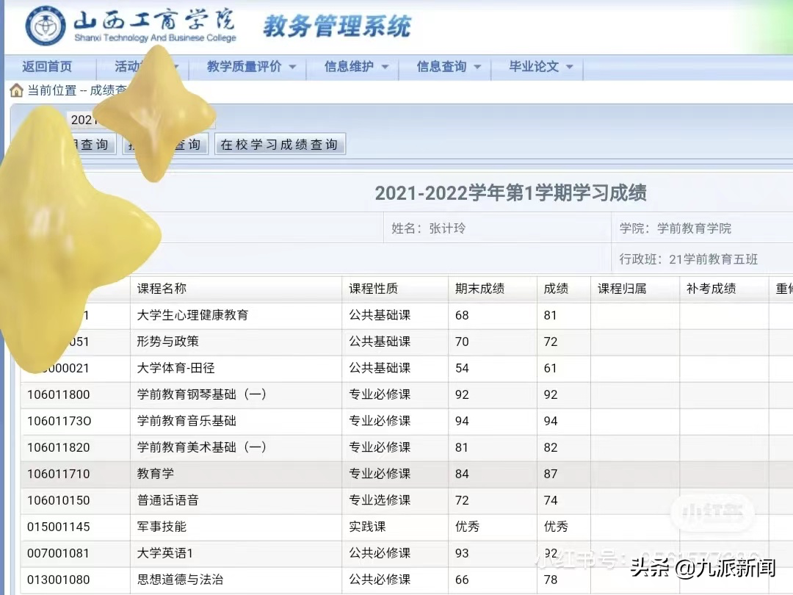
Task: Click the 课程归属 column header
Action: (x=622, y=289)
